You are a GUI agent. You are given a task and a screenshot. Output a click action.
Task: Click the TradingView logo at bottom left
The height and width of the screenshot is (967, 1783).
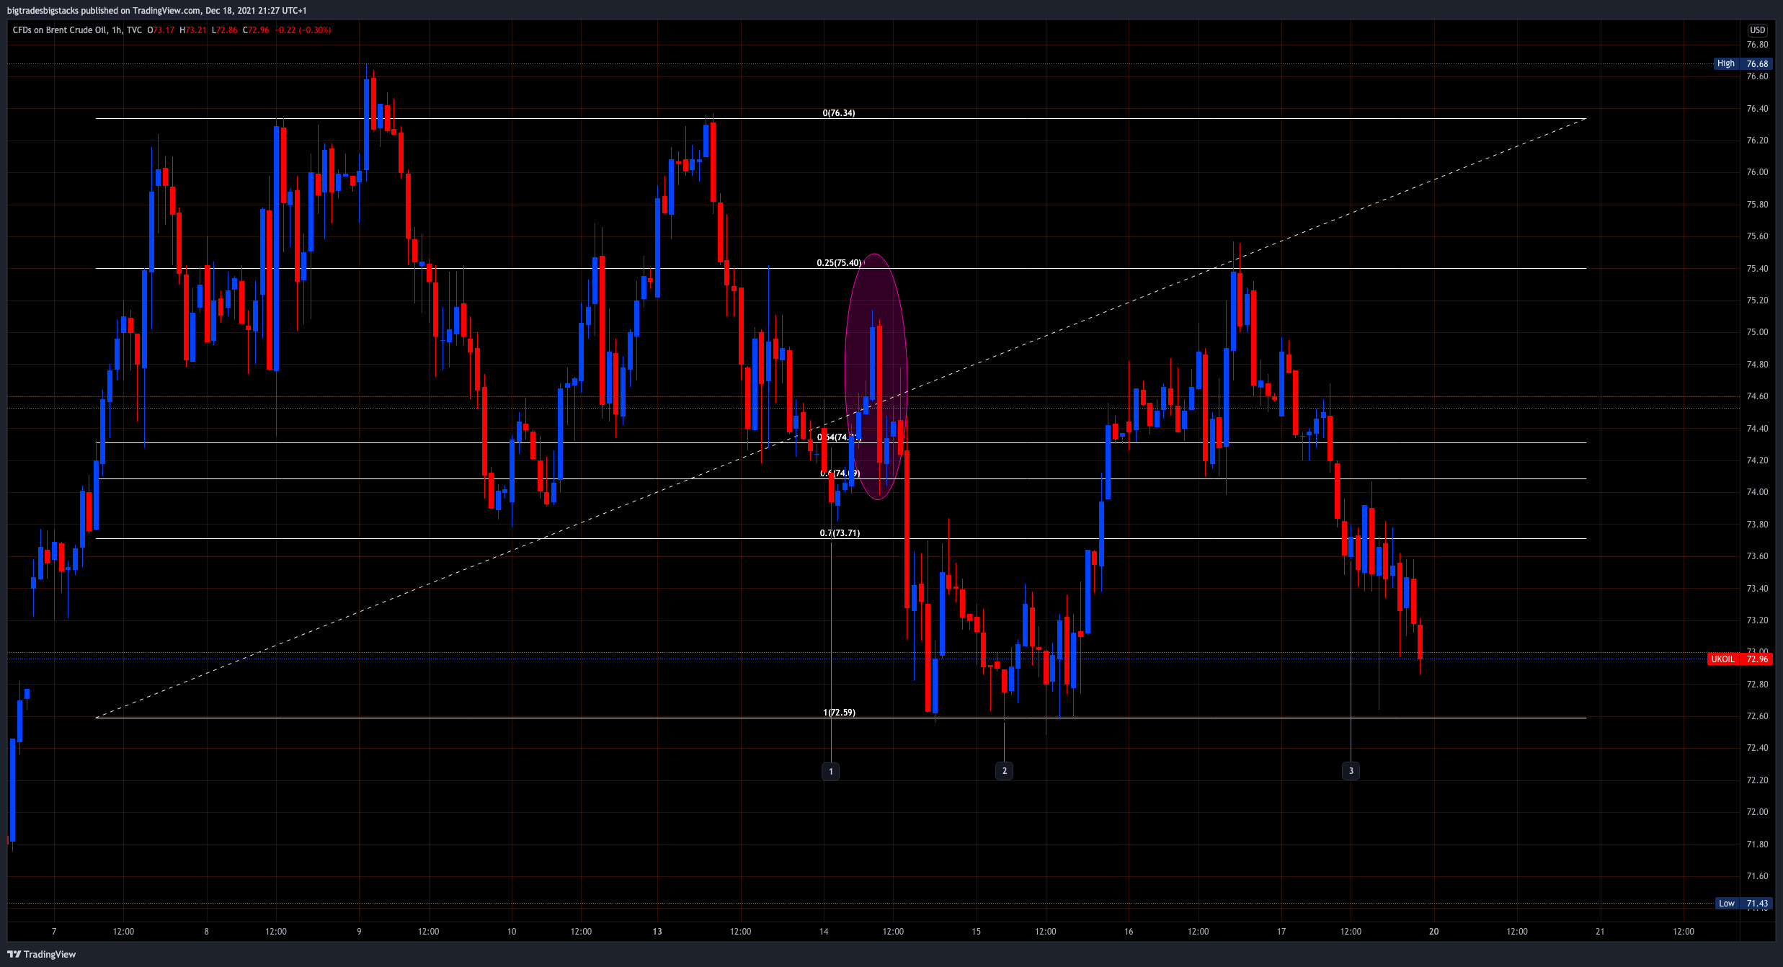pyautogui.click(x=41, y=954)
